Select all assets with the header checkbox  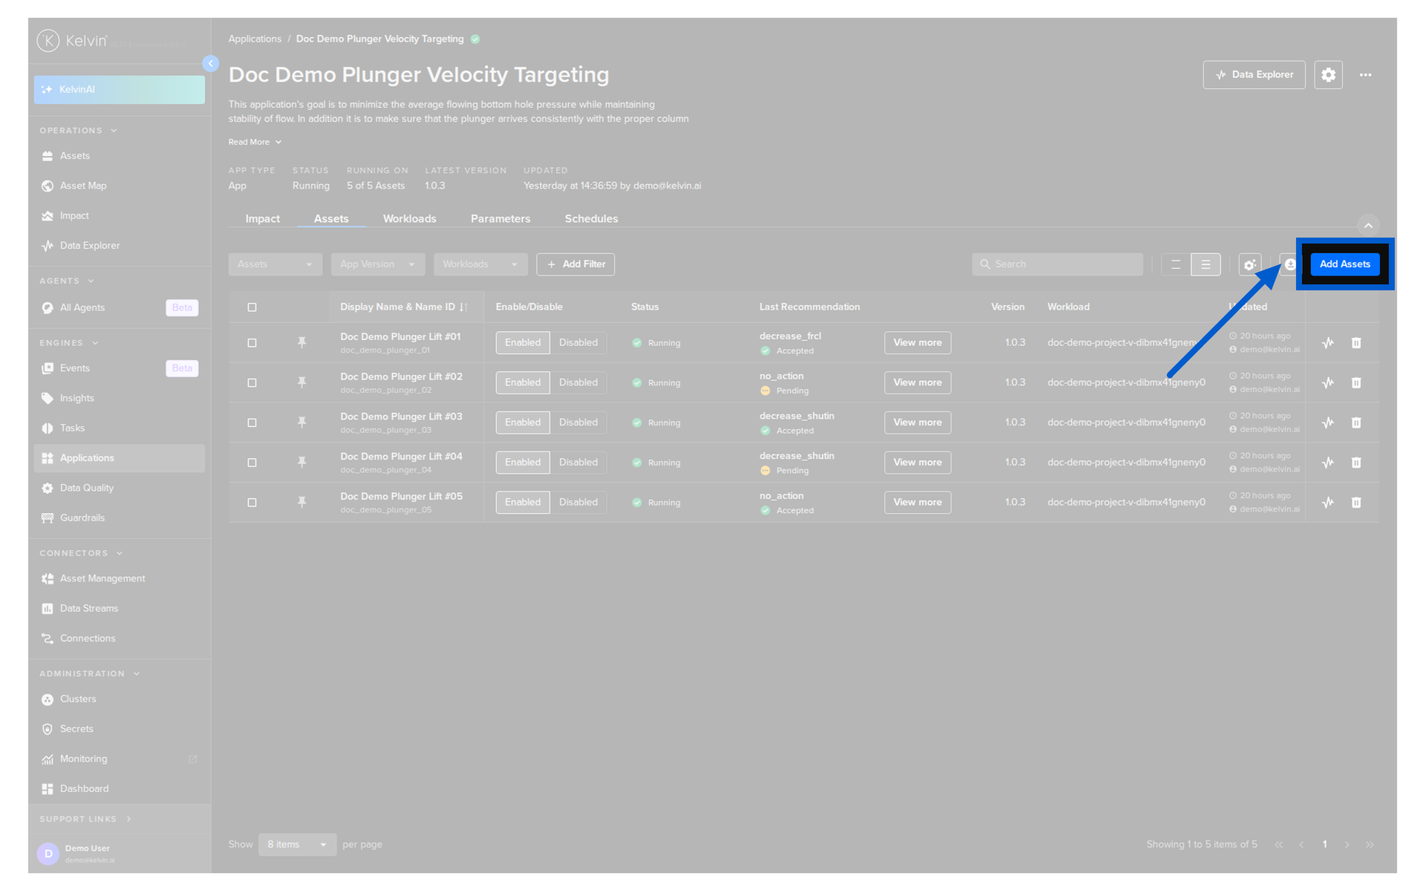point(252,307)
